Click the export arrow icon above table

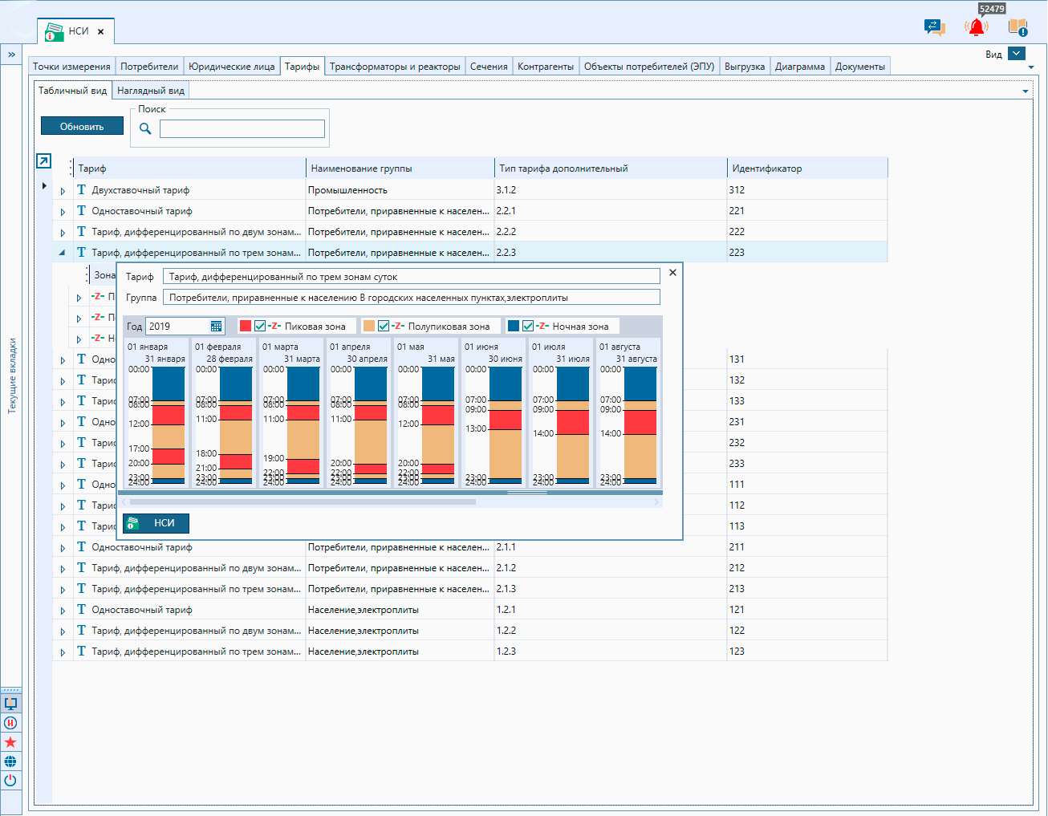coord(43,161)
